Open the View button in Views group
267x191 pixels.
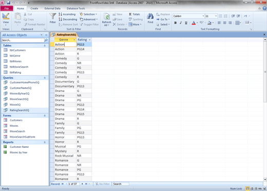[x=6, y=19]
